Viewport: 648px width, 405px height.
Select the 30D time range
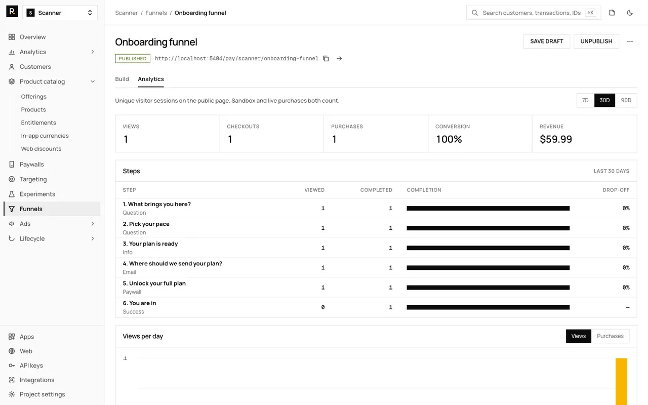point(604,100)
